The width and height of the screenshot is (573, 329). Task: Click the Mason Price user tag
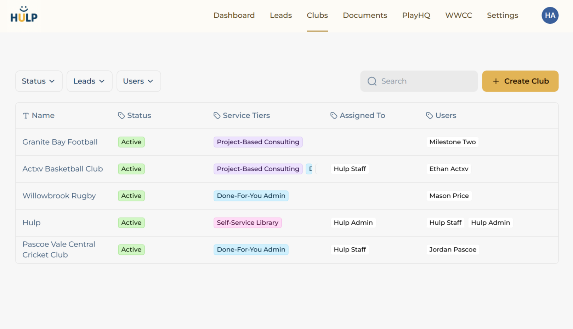[449, 196]
